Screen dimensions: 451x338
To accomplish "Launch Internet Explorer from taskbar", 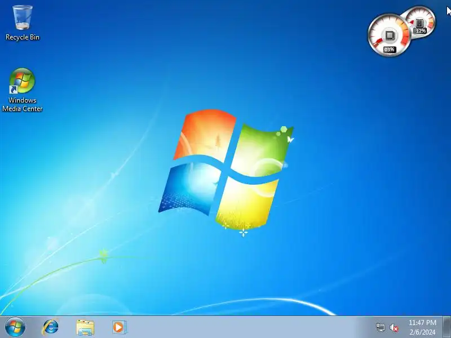I will (x=51, y=327).
